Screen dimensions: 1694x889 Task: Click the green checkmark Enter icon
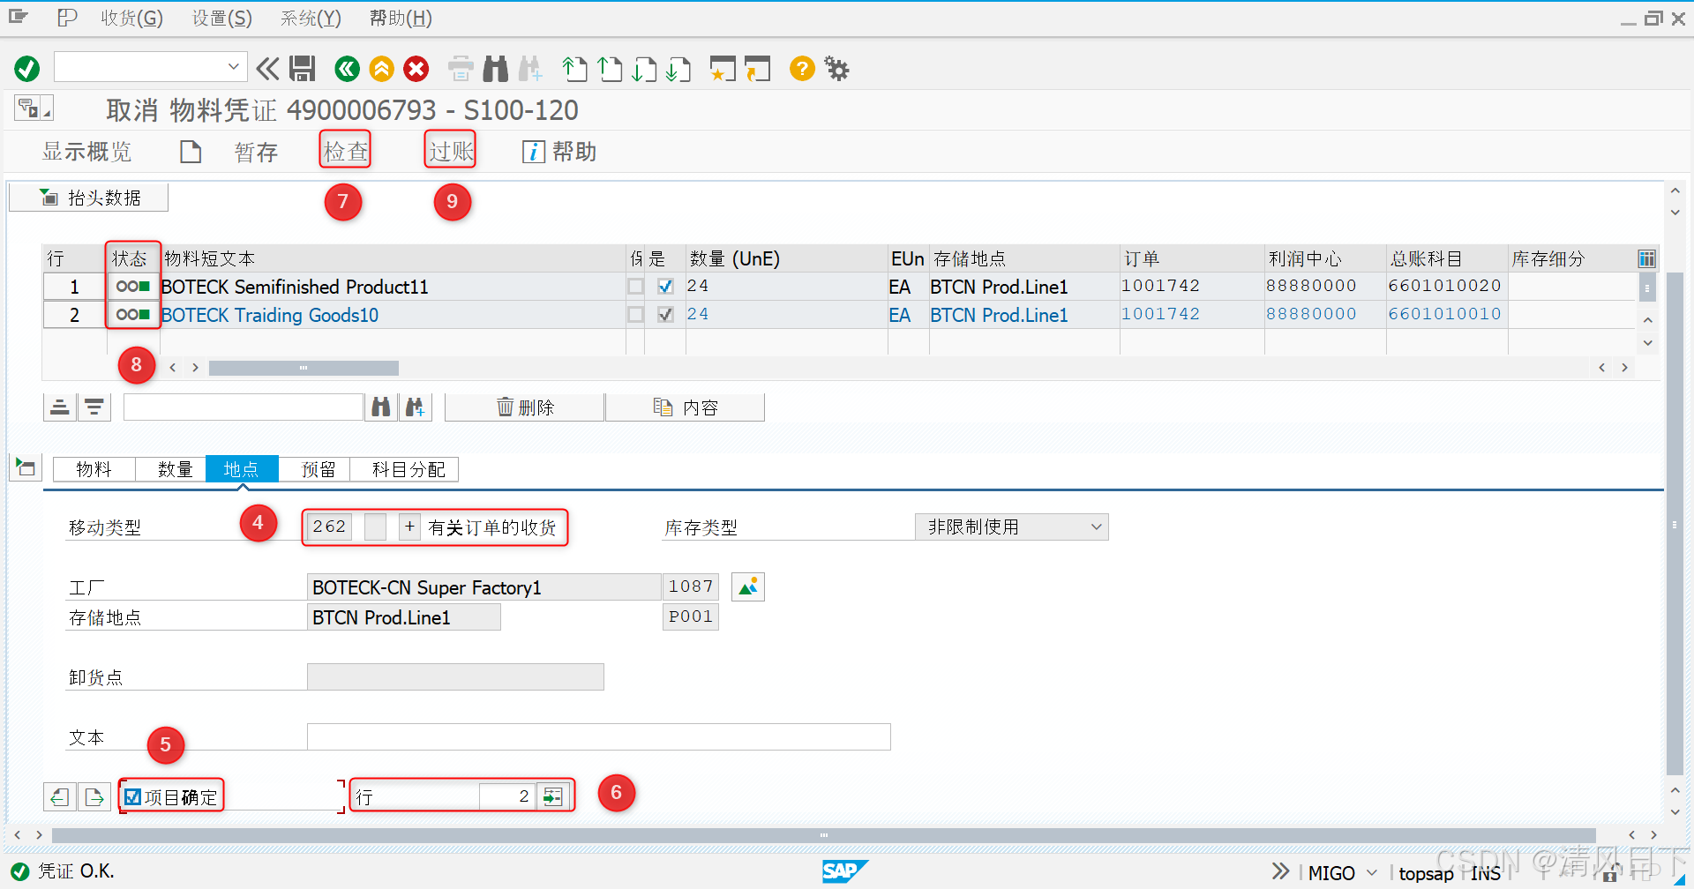coord(27,68)
